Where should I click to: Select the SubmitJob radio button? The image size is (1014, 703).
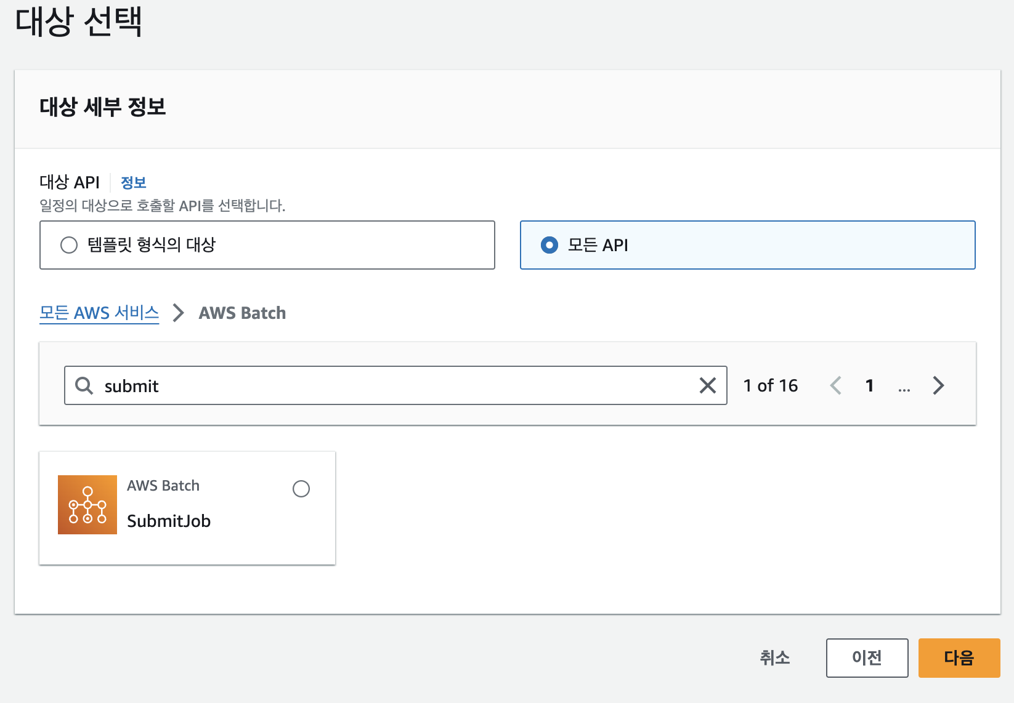301,489
